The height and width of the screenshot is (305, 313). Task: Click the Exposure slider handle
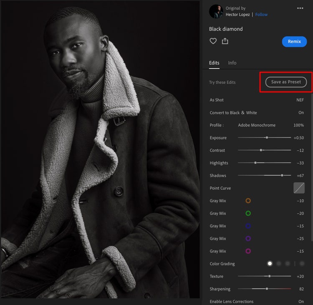point(267,138)
